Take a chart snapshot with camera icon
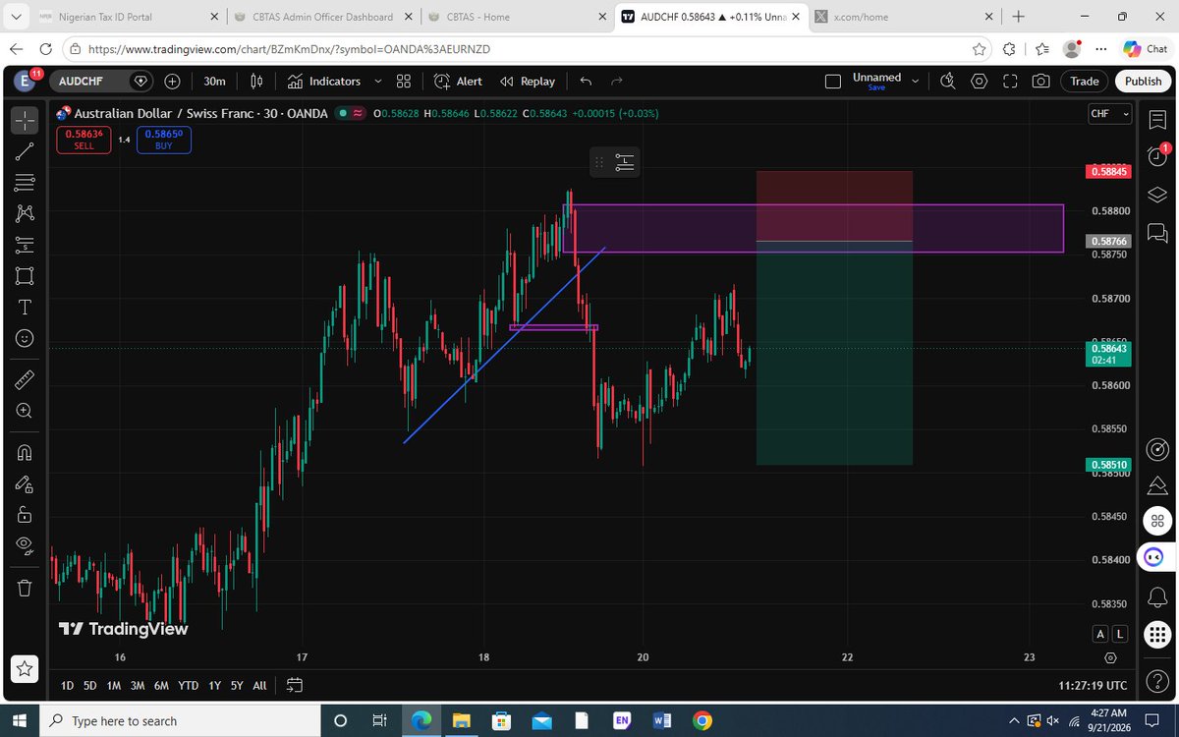 click(x=1040, y=82)
